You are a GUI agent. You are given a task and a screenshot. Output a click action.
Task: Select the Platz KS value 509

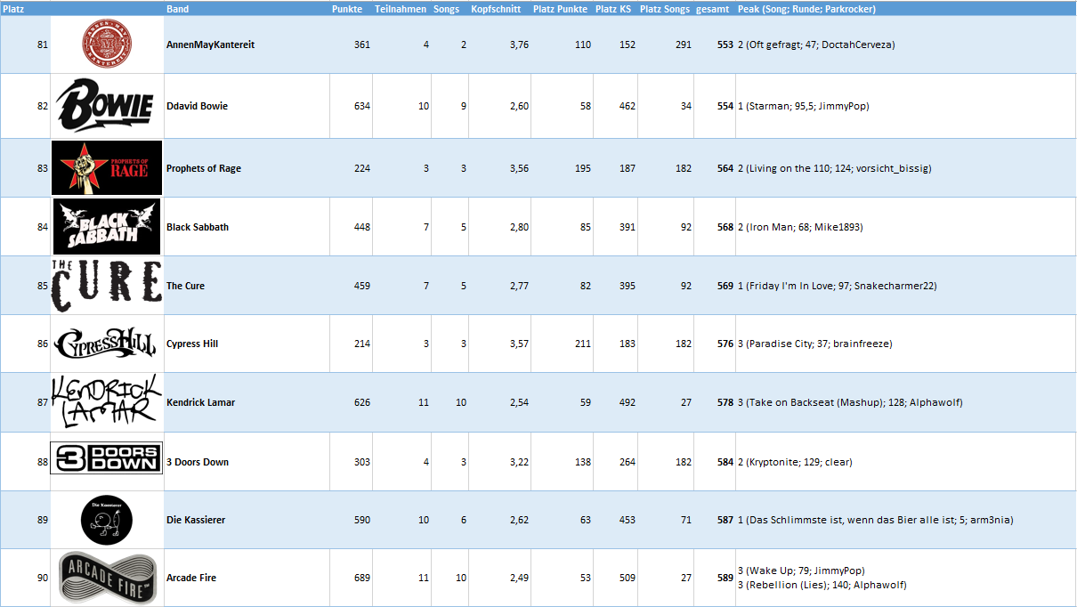click(x=628, y=578)
